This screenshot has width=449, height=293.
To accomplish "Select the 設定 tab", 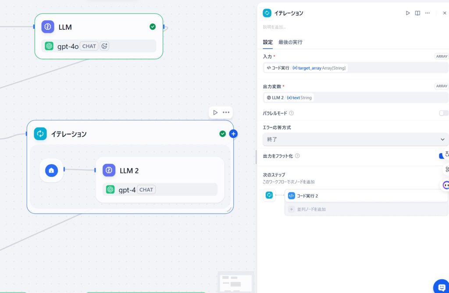I will click(x=267, y=42).
